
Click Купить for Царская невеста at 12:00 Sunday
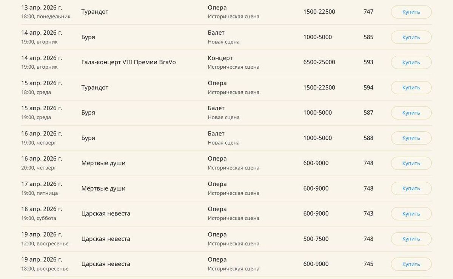point(411,239)
